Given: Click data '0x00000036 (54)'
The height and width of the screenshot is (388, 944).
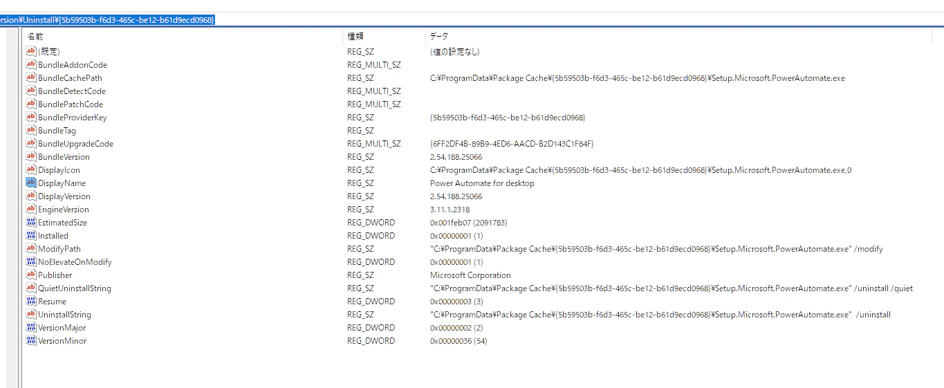Looking at the screenshot, I should (459, 341).
